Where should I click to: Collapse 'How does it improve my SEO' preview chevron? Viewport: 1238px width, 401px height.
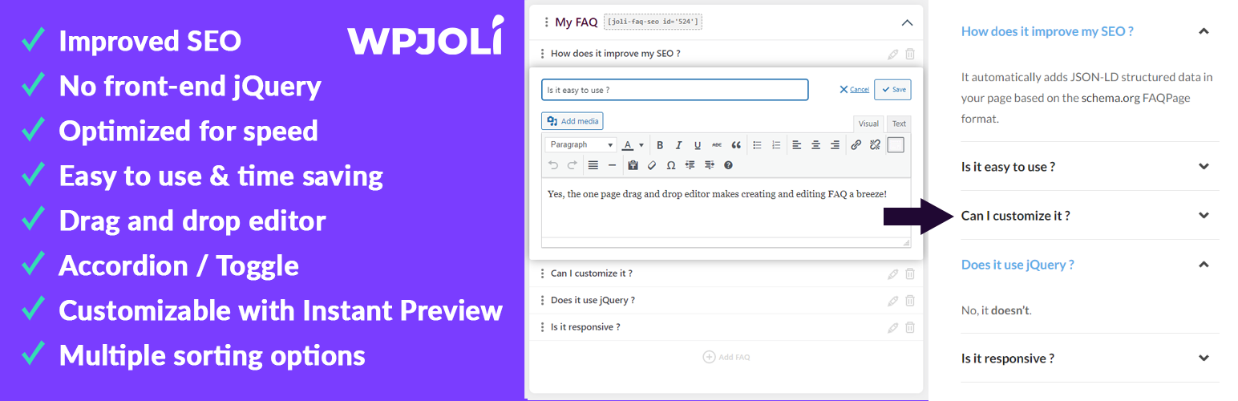[x=1203, y=31]
